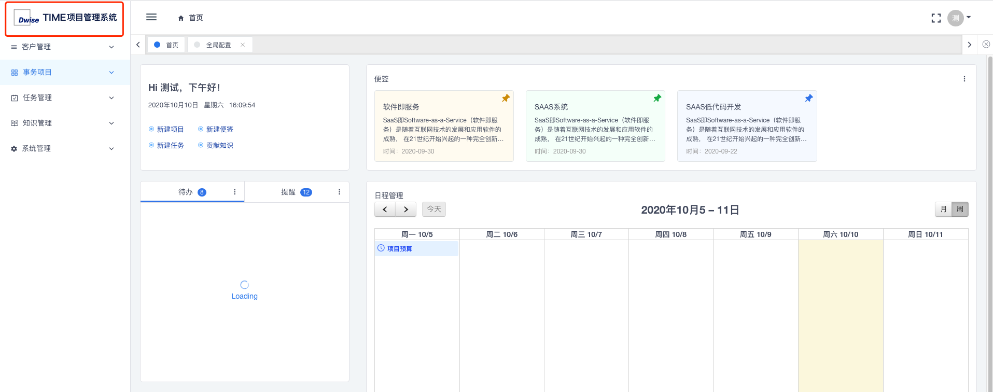Open the 提醒 tab more-options icon
The height and width of the screenshot is (392, 993).
(x=340, y=192)
